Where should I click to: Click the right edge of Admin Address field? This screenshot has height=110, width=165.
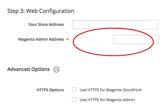tap(158, 39)
